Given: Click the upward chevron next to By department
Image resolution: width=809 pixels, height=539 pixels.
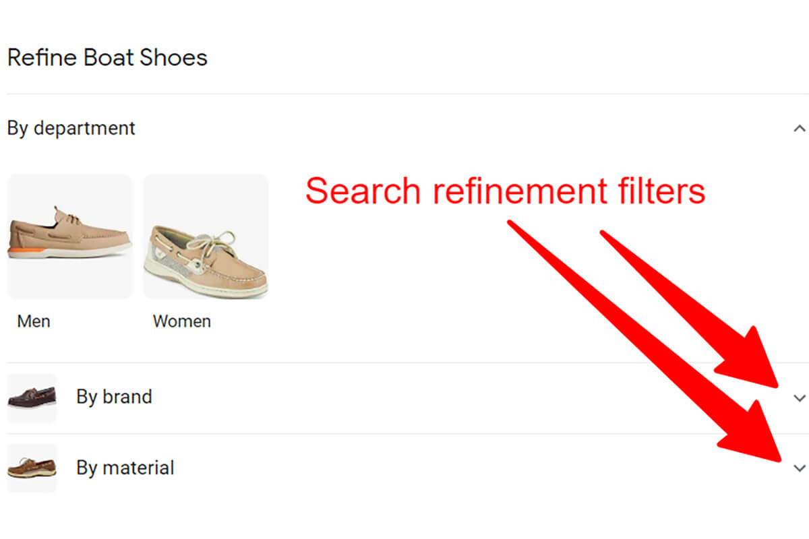Looking at the screenshot, I should tap(800, 127).
